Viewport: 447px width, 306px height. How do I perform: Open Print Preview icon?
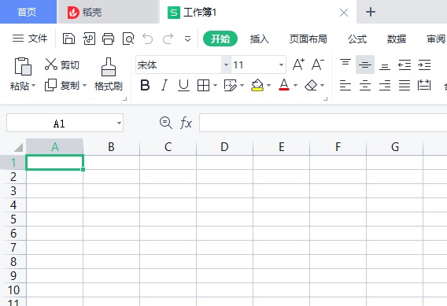[128, 39]
